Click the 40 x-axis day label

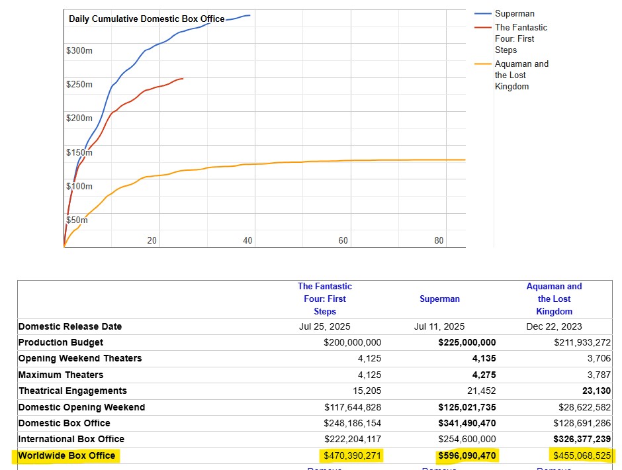[x=247, y=240]
